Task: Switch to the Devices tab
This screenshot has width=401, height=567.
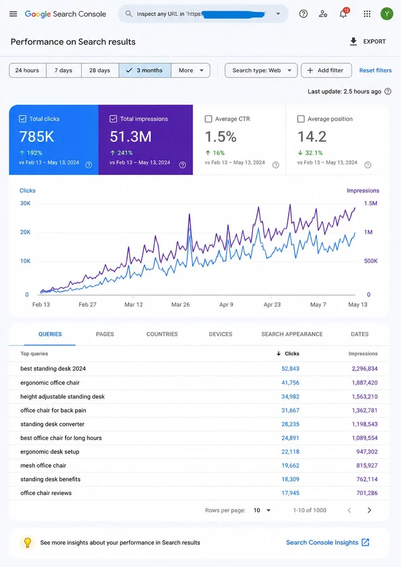Action: [x=220, y=334]
